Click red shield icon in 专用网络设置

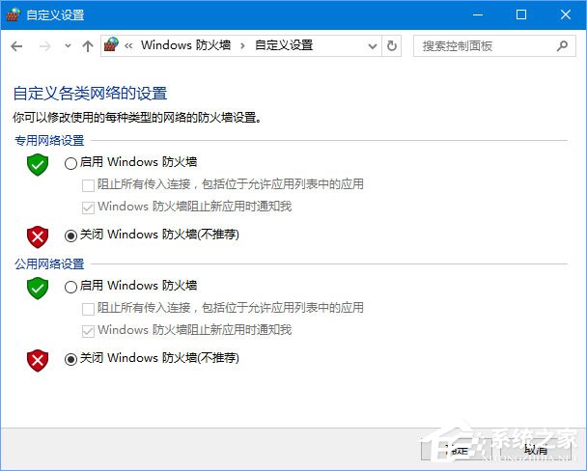[38, 236]
